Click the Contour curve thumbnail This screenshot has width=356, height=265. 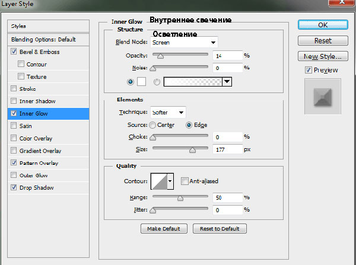point(159,181)
